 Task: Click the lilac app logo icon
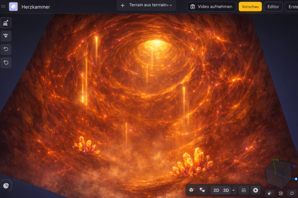tap(13, 7)
